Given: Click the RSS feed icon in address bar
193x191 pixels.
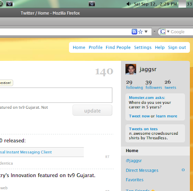Looking at the screenshot, I should (x=134, y=32).
